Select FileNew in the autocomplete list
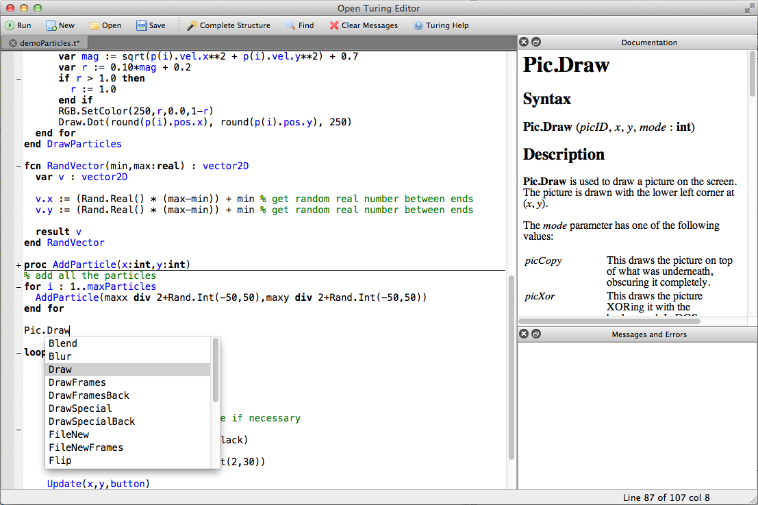This screenshot has height=505, width=758. (128, 435)
